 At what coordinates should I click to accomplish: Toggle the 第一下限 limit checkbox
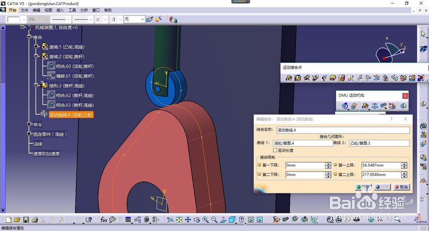pos(260,165)
